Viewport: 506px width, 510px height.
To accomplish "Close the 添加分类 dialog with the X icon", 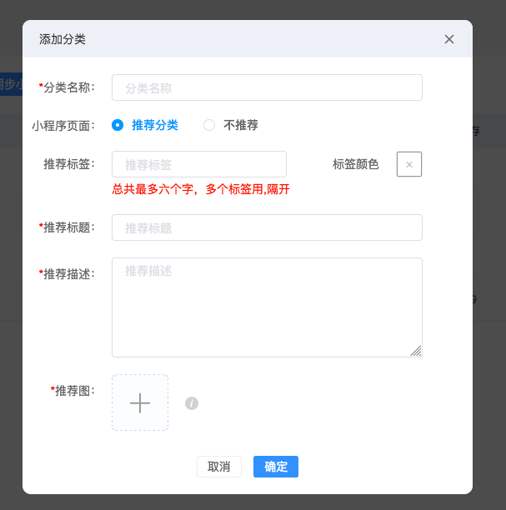I will point(449,39).
